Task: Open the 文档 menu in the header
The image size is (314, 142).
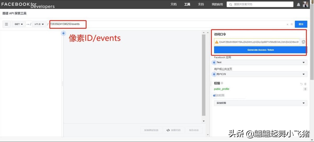Action: pyautogui.click(x=173, y=4)
